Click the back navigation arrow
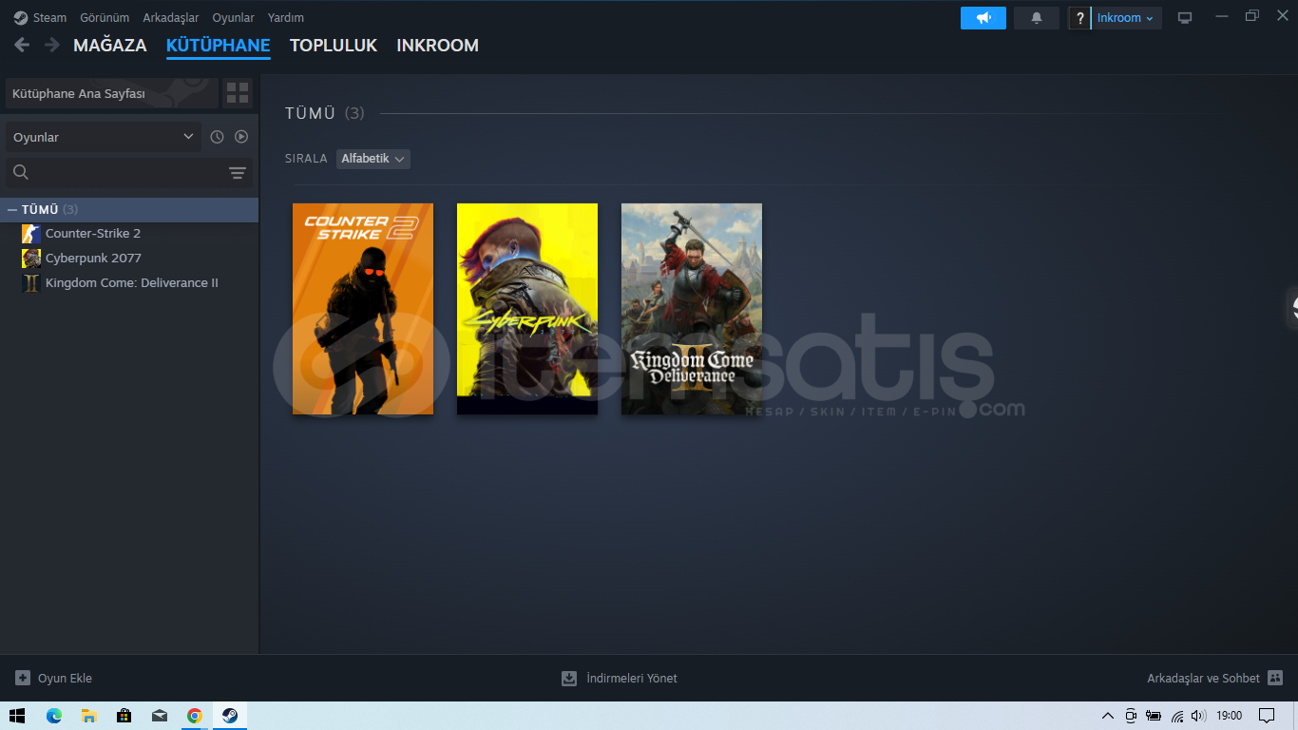The width and height of the screenshot is (1298, 730). point(22,45)
